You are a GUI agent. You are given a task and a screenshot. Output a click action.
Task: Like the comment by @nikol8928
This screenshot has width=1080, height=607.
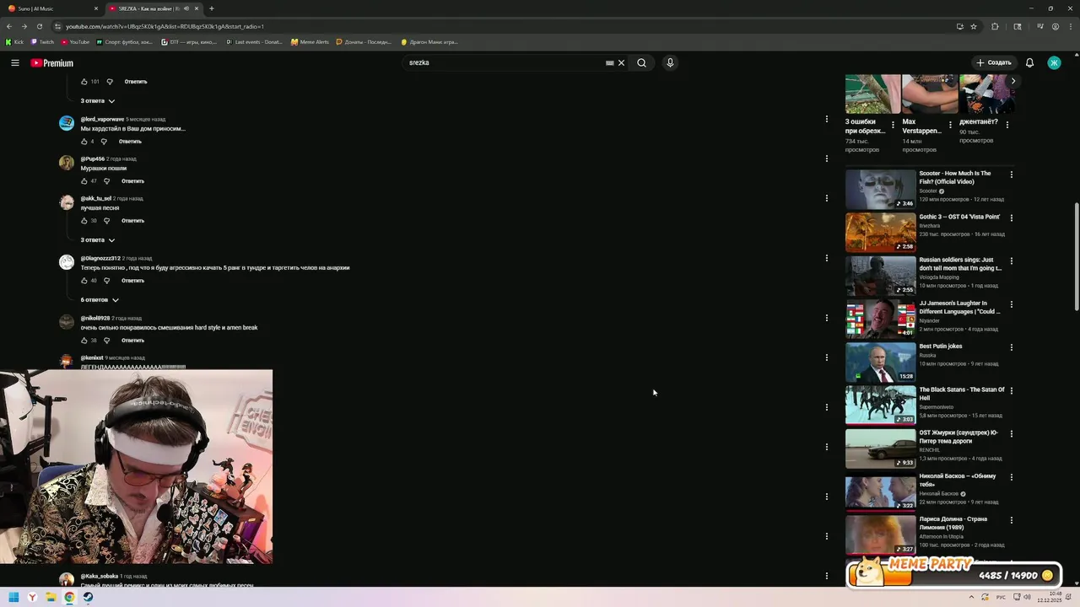[x=84, y=341]
